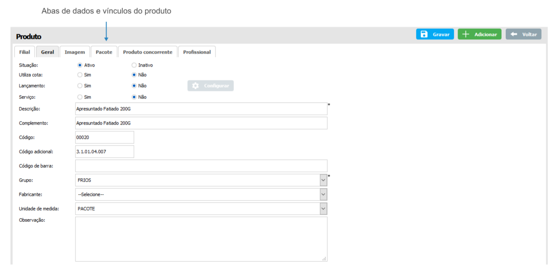
Task: Open the Produto concorrente tab
Action: (148, 52)
